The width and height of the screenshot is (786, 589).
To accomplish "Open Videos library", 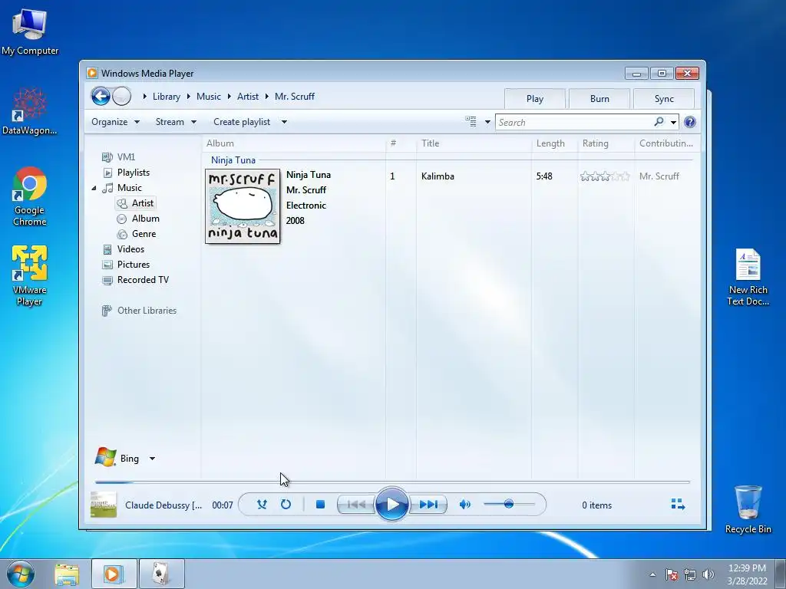I will tap(130, 249).
